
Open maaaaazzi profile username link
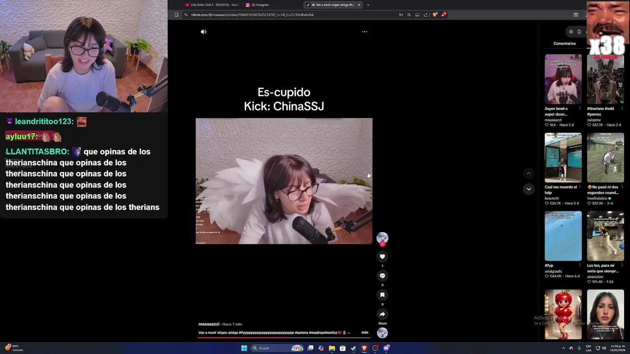coord(209,324)
